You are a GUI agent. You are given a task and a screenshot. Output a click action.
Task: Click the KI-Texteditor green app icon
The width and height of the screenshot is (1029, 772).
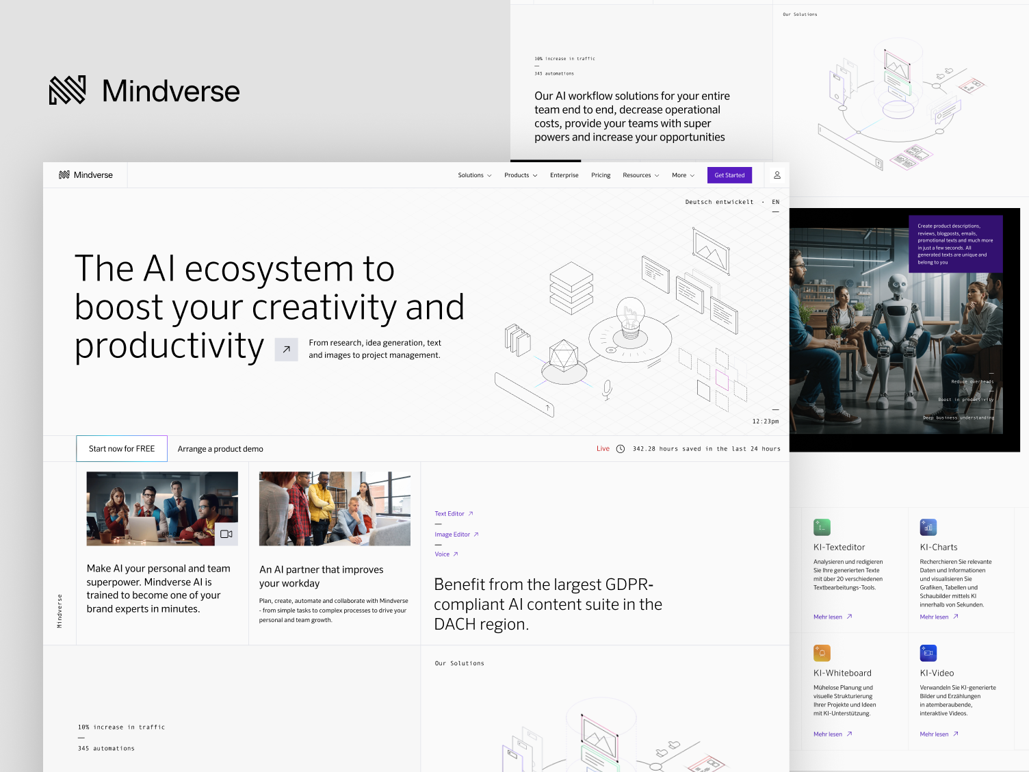tap(821, 527)
